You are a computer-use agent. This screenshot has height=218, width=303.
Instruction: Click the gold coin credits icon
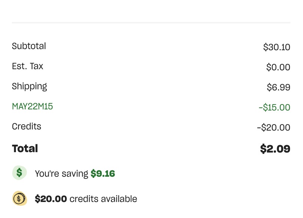[19, 198]
